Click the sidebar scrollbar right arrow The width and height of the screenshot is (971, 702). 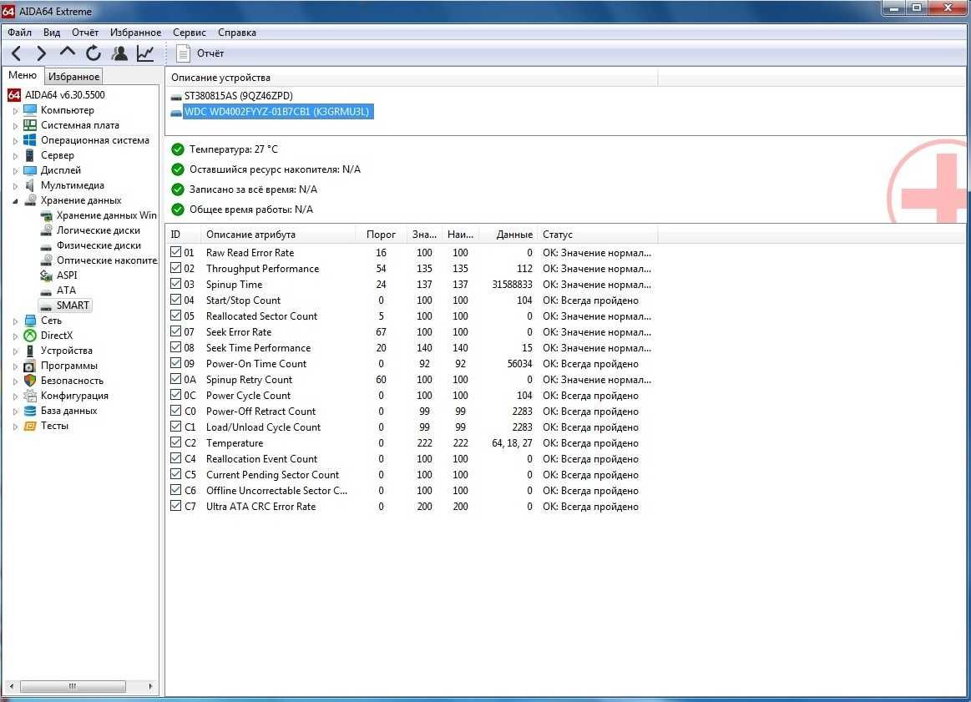(149, 686)
